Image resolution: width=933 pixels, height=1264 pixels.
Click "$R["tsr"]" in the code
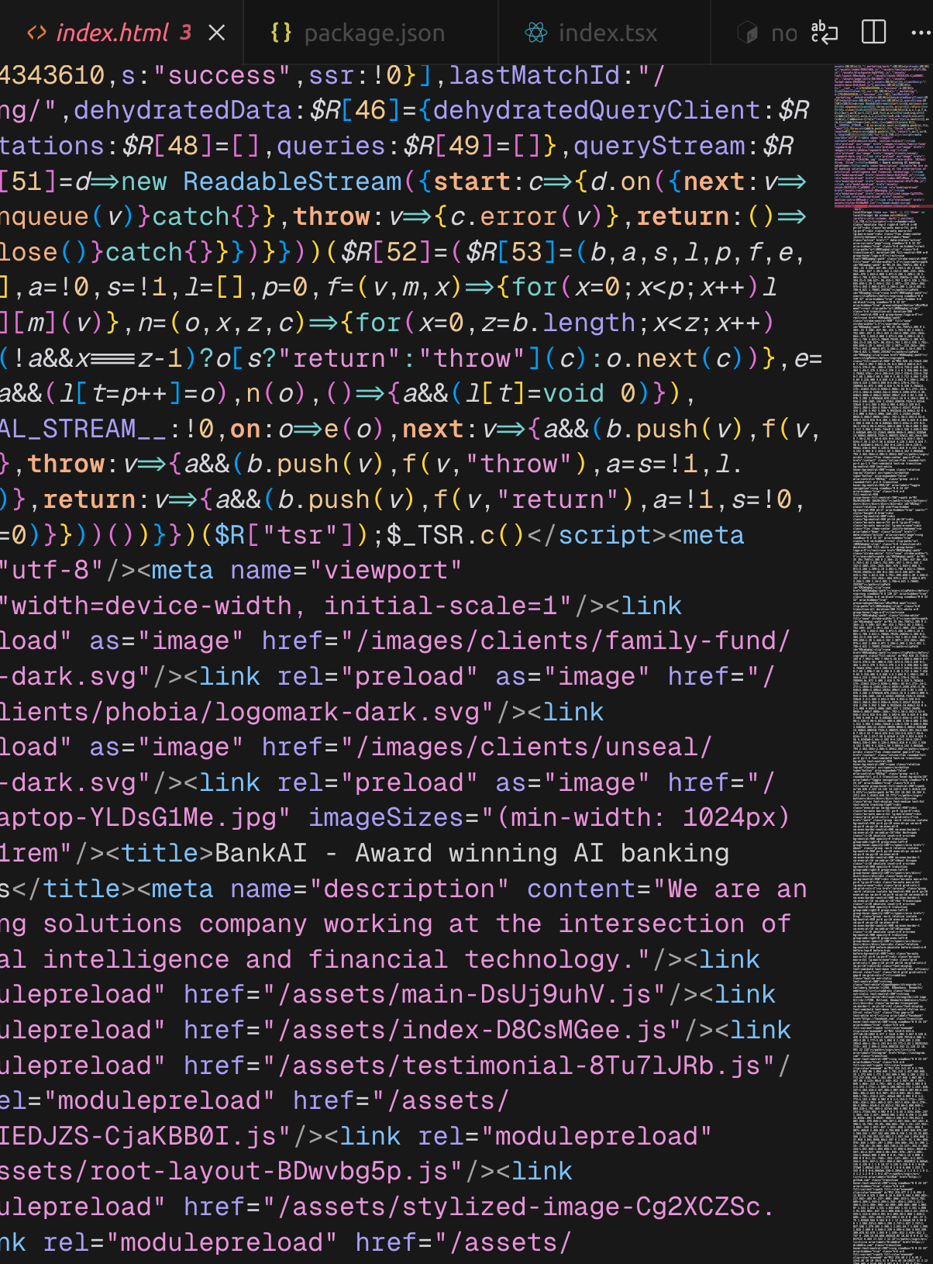tap(284, 535)
